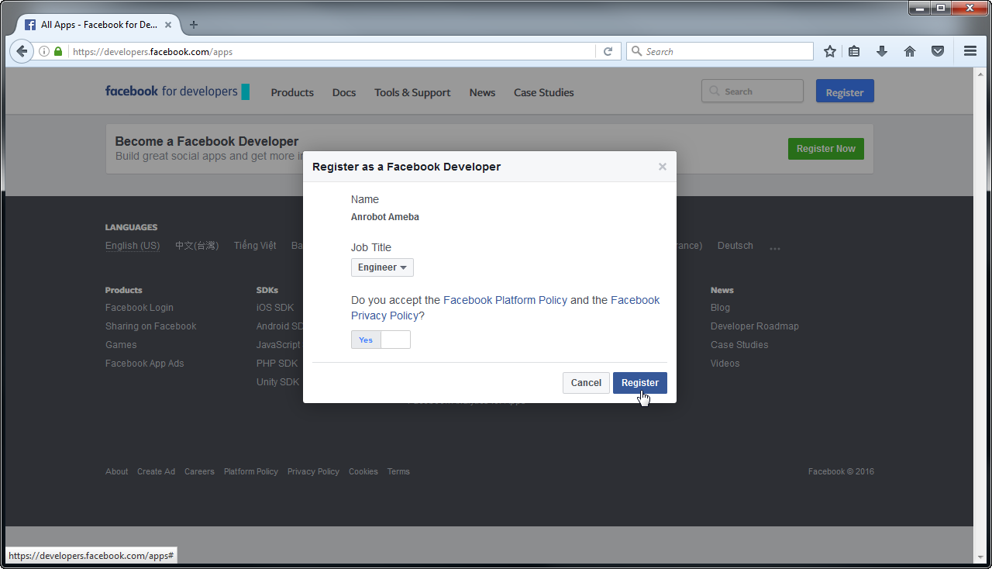Show more languages via ellipsis
The image size is (992, 569).
[x=775, y=247]
